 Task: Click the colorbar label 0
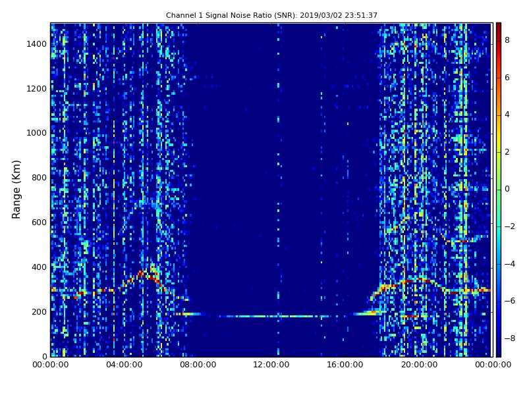(x=507, y=189)
